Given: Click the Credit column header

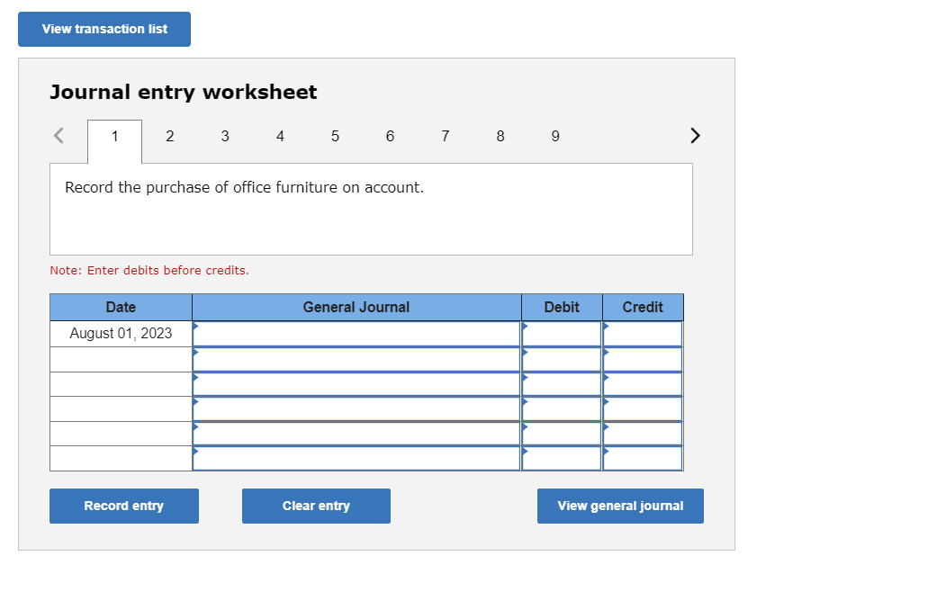Looking at the screenshot, I should coord(643,308).
